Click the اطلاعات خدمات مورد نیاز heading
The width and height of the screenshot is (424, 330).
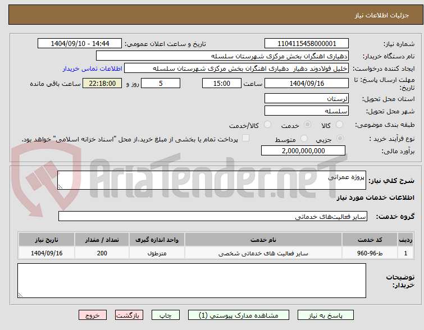pos(375,198)
